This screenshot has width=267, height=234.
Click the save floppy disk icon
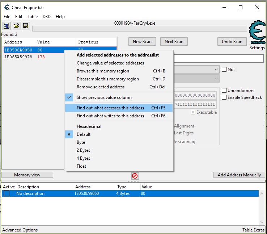pos(26,26)
